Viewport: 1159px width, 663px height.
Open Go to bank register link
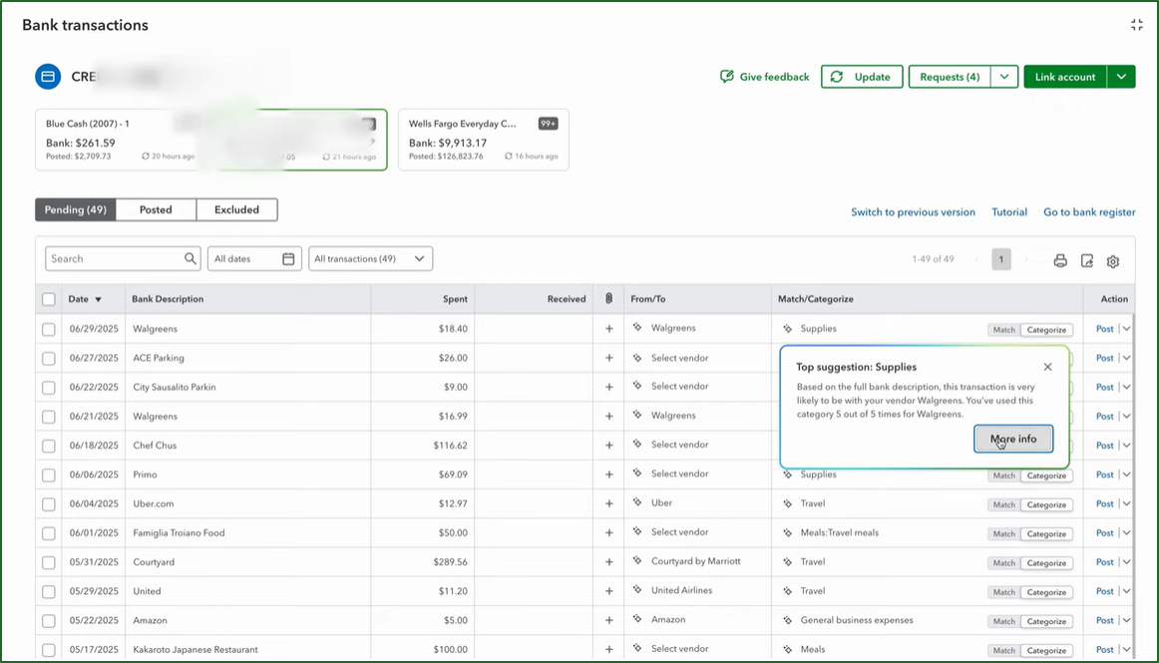click(x=1089, y=212)
